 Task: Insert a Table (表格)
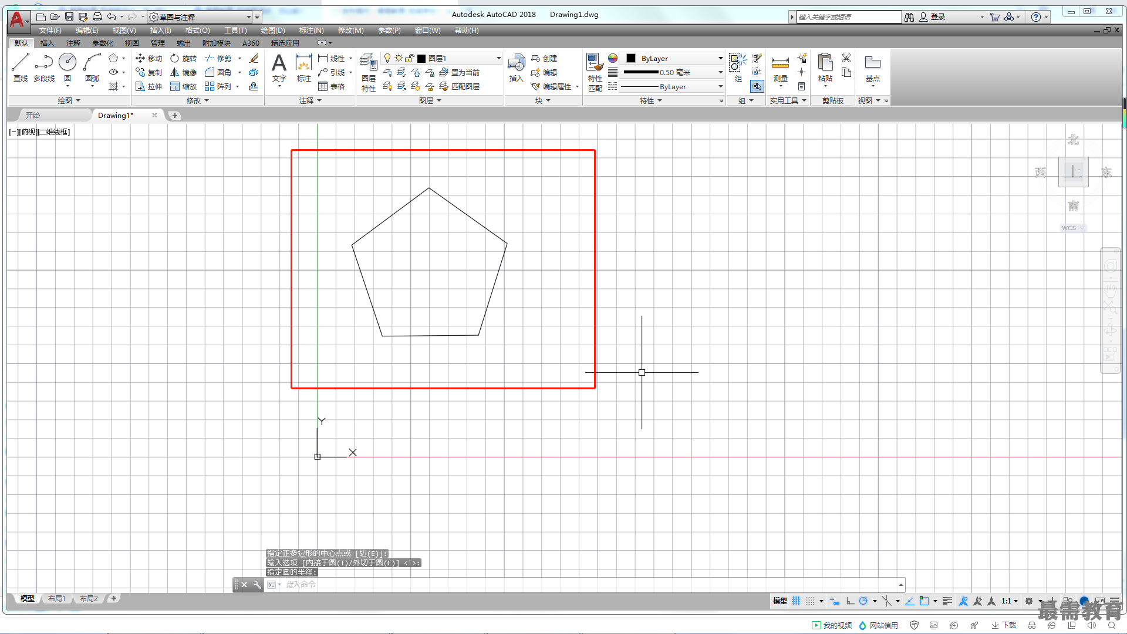pyautogui.click(x=331, y=86)
